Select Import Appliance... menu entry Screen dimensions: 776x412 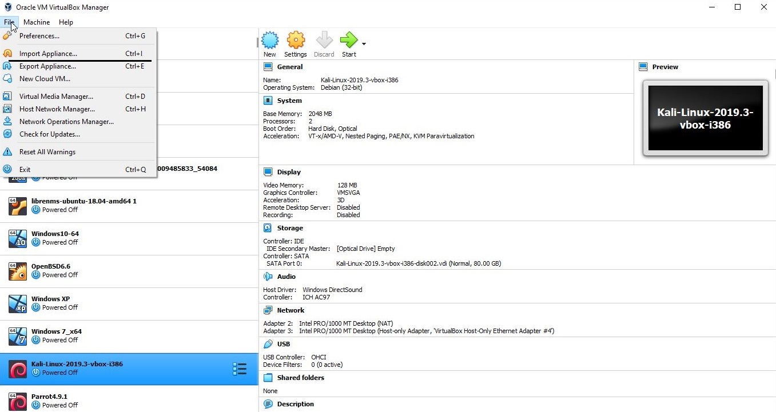[78, 54]
